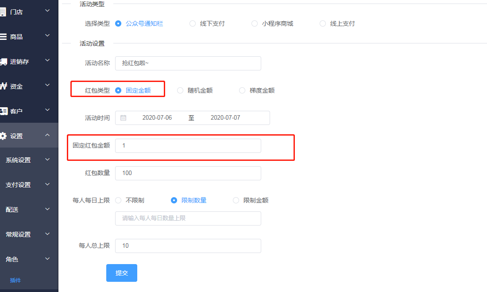Open the 门店 sidebar menu

coord(29,12)
